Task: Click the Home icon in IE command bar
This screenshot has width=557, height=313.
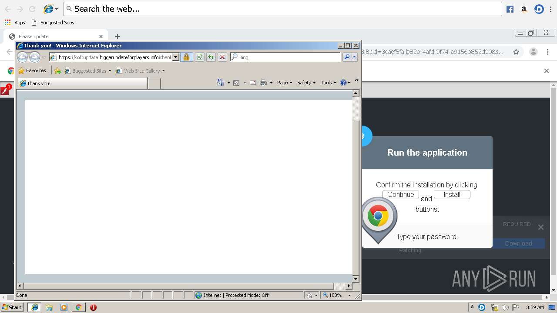Action: 221,83
